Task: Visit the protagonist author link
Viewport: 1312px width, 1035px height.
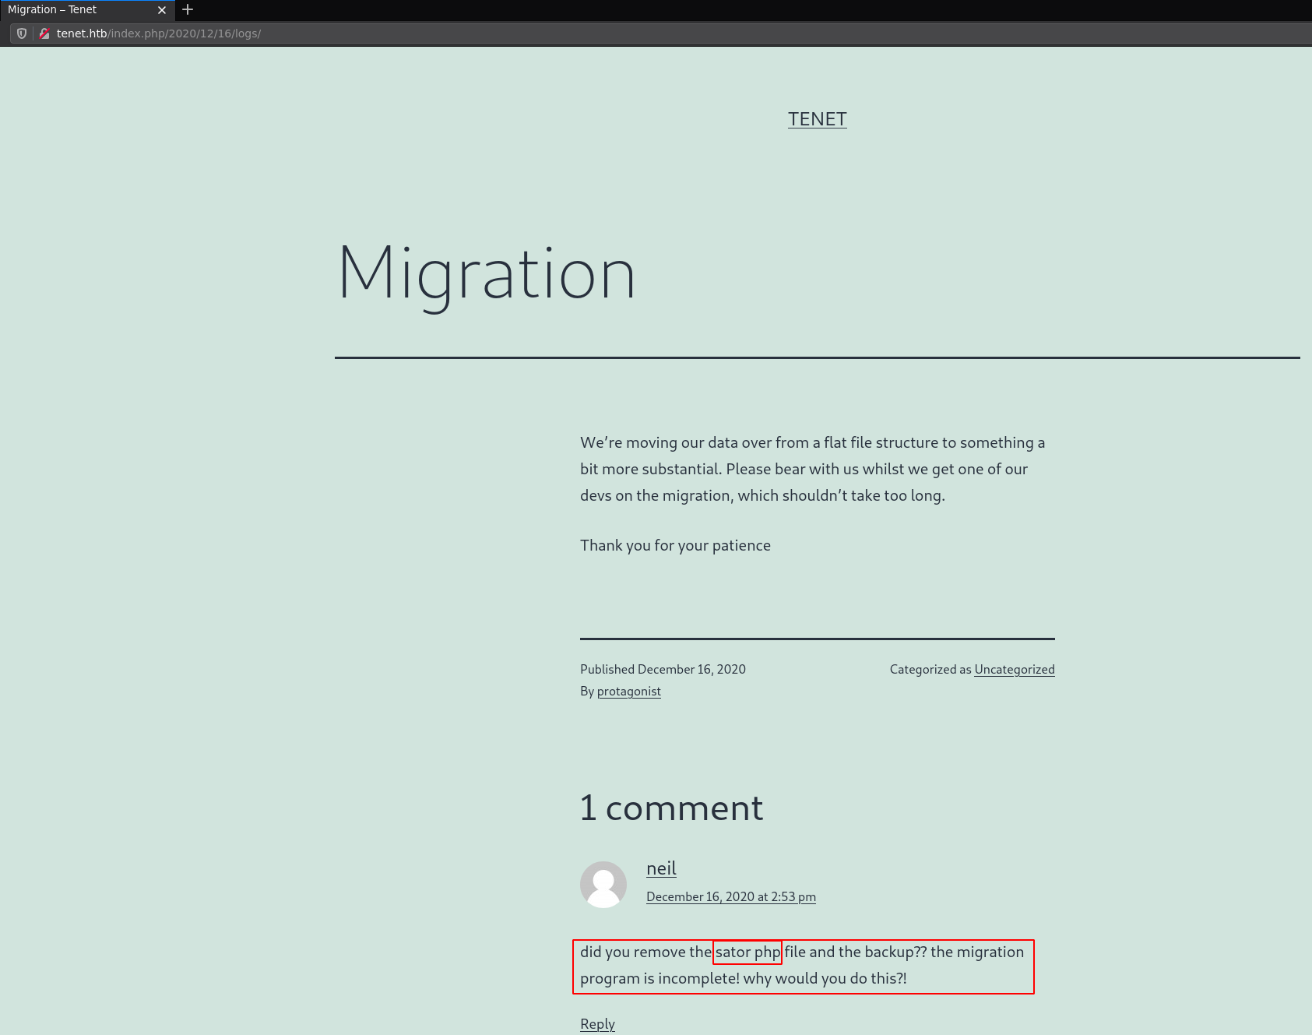Action: click(628, 692)
